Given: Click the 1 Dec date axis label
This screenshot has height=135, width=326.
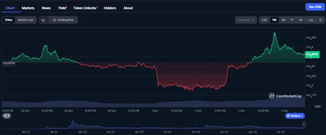Looking at the screenshot, I should (x=155, y=111).
